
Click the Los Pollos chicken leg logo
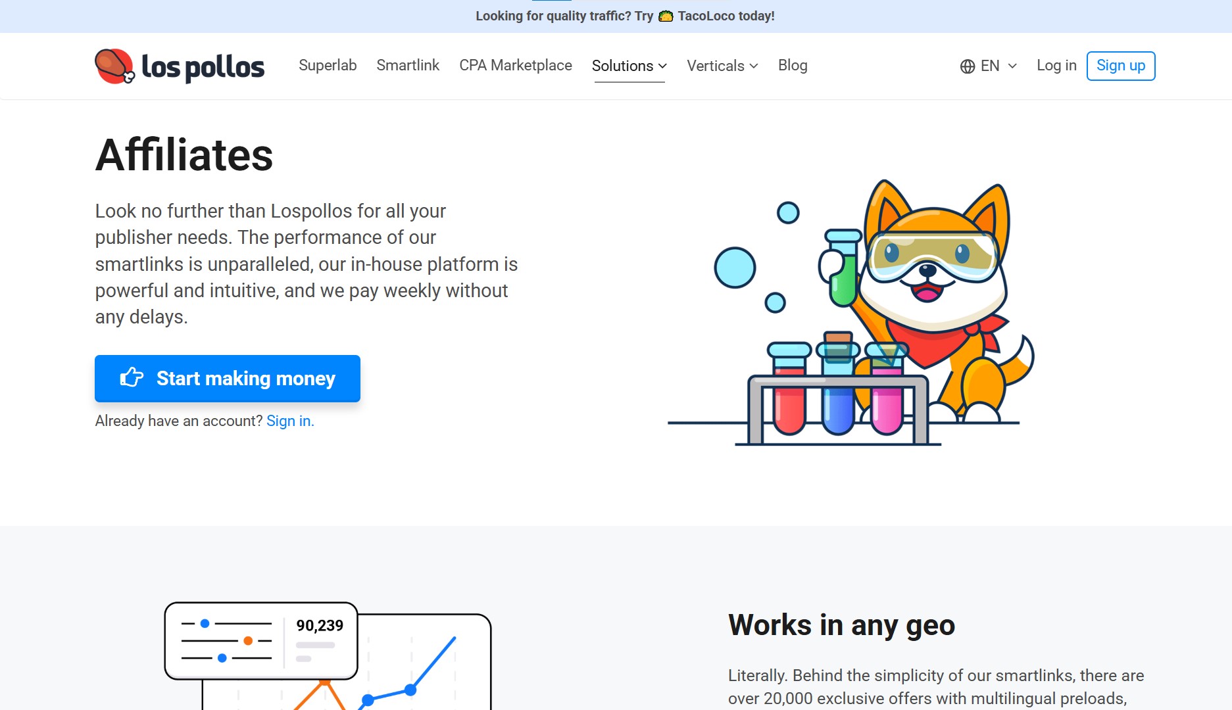point(114,66)
